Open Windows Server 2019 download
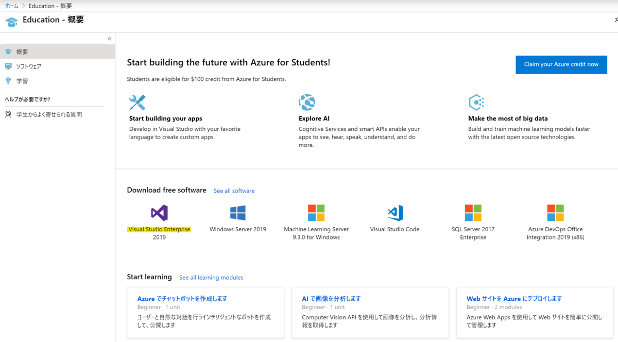Image resolution: width=618 pixels, height=342 pixels. [237, 213]
